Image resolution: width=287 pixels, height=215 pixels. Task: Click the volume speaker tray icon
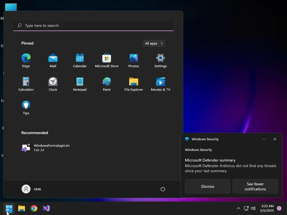click(253, 208)
